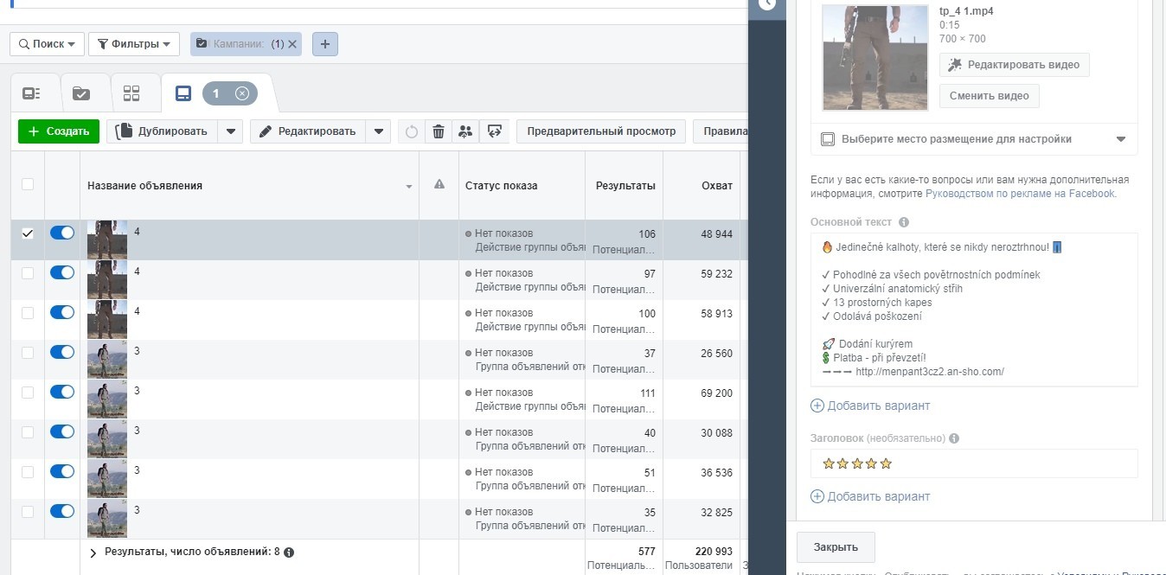Expand the Редактировать dropdown arrow
The image size is (1166, 575).
(x=378, y=131)
